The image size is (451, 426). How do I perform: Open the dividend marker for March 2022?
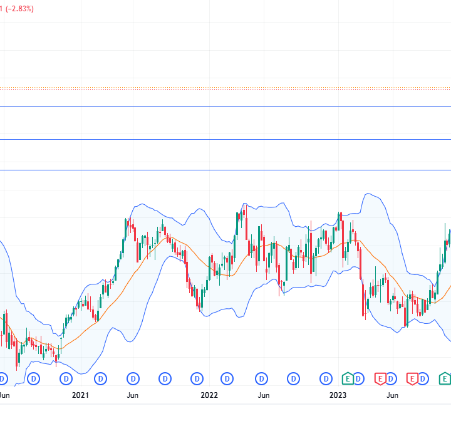(227, 379)
